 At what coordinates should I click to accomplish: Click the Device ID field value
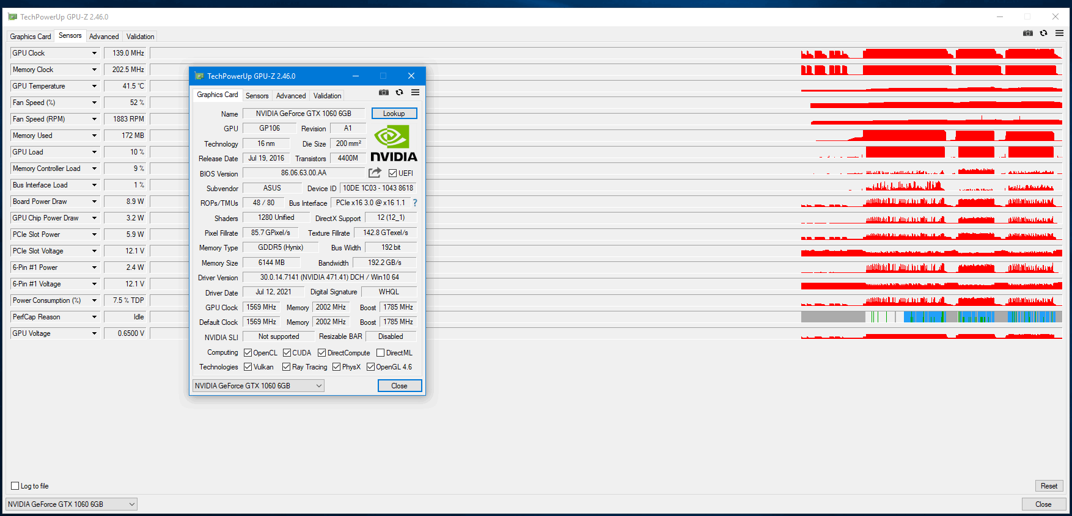378,188
